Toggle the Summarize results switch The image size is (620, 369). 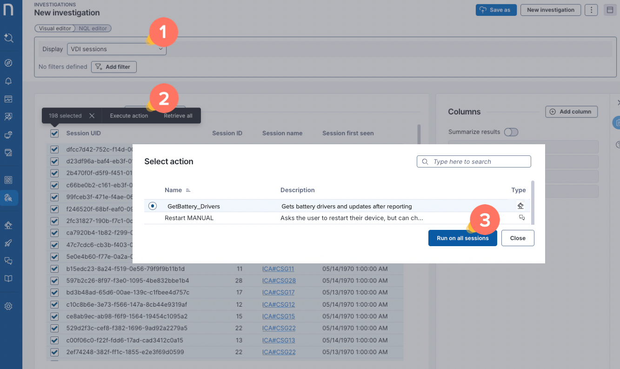511,132
